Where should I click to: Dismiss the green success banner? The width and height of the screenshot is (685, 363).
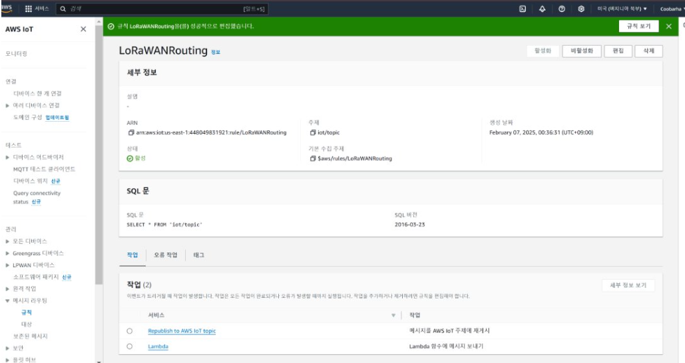pyautogui.click(x=669, y=27)
